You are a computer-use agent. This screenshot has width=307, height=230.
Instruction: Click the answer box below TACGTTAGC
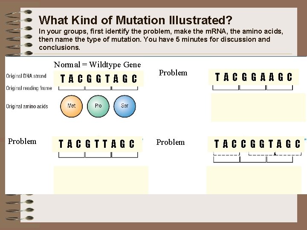[x=101, y=180]
